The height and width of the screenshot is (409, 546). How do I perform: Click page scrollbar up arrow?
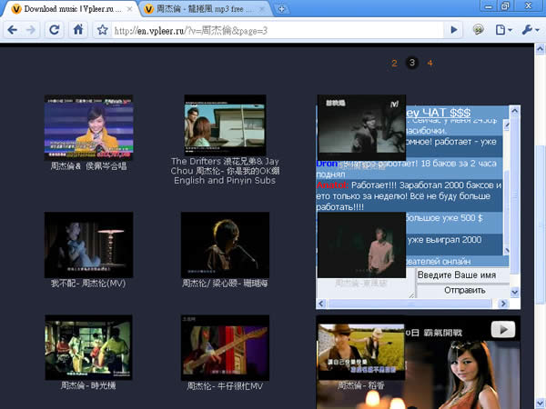point(540,49)
